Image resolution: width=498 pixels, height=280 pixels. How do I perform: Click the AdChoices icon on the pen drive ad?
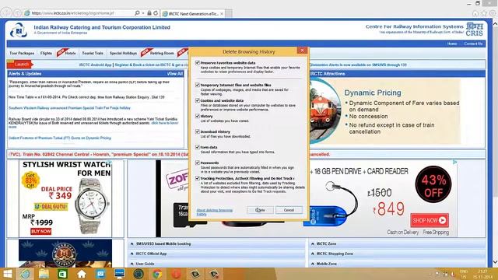point(454,163)
